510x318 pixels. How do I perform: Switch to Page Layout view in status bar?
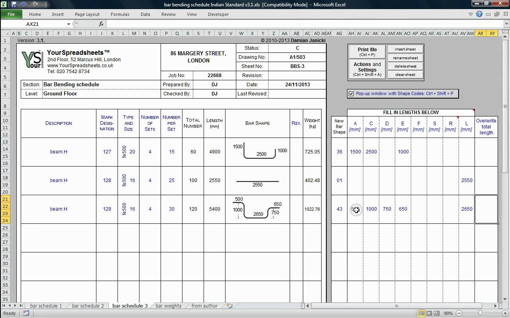pos(429,313)
